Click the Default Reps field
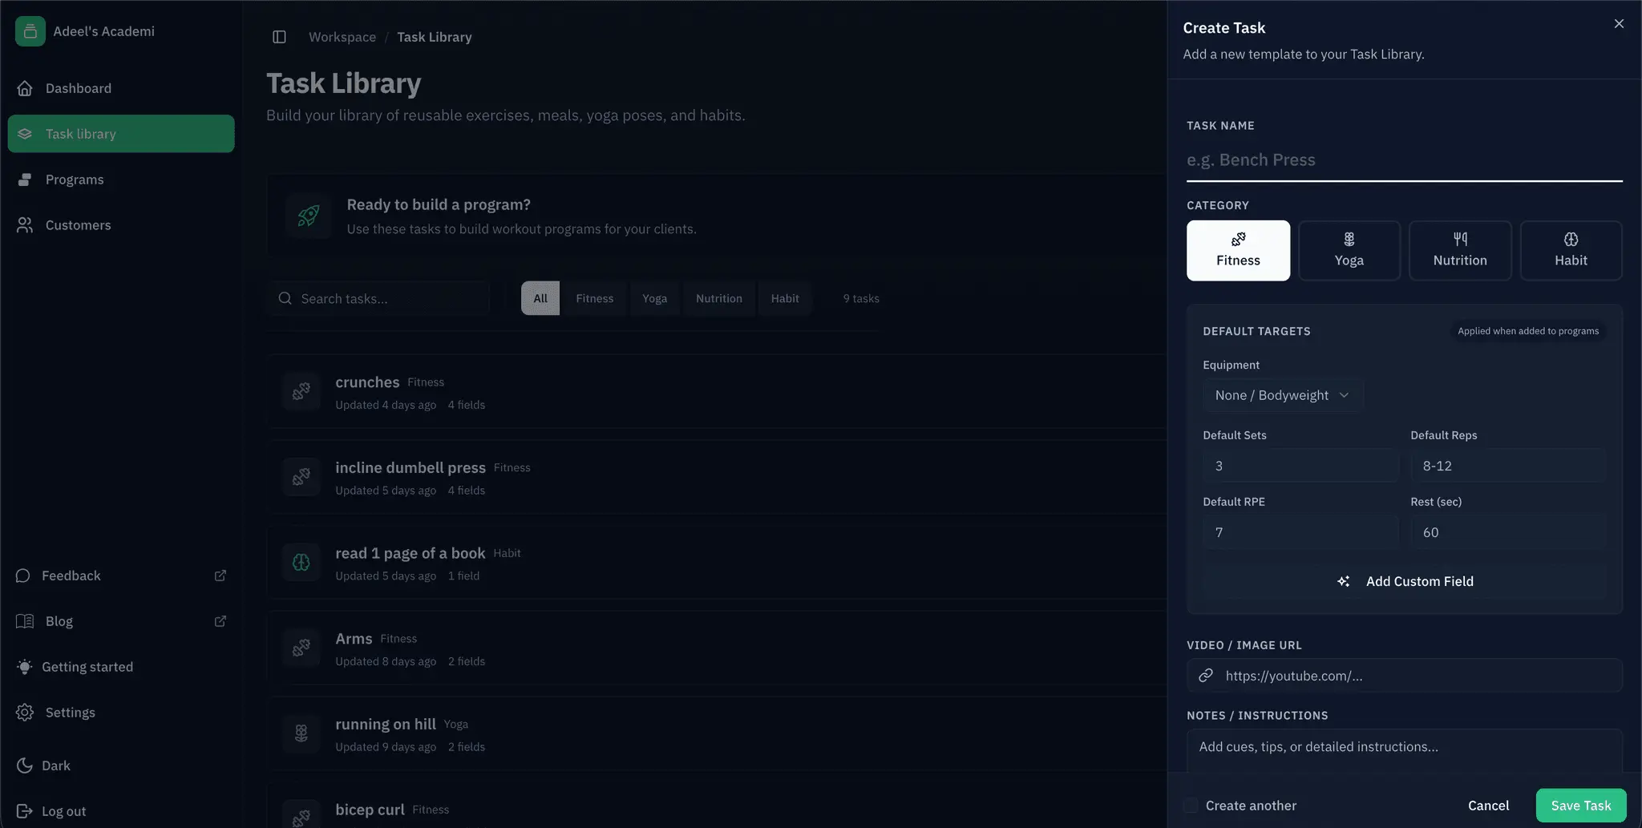 click(x=1508, y=466)
